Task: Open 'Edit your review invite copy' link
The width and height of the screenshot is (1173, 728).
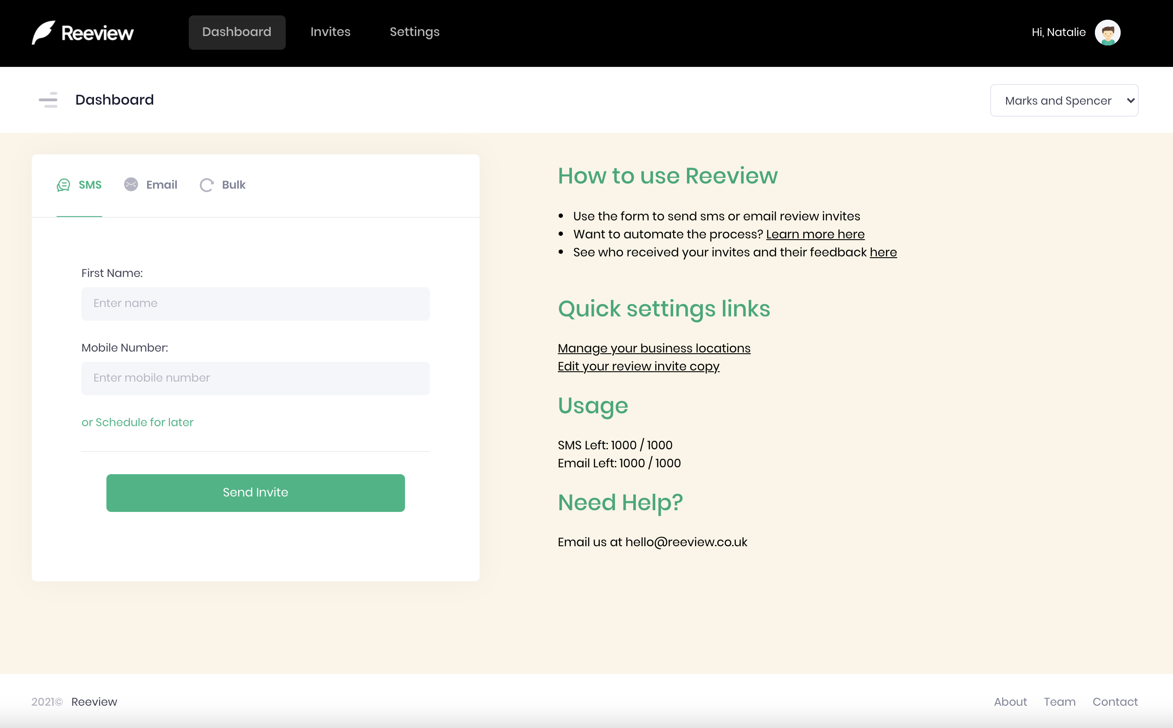Action: click(x=638, y=367)
